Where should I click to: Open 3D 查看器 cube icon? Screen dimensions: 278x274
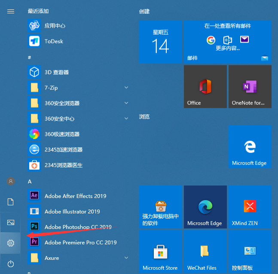pyautogui.click(x=34, y=72)
